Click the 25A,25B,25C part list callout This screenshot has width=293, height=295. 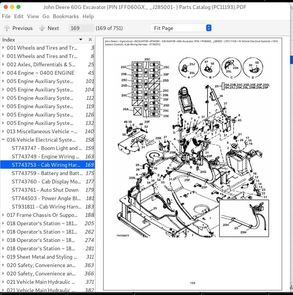tap(246, 86)
